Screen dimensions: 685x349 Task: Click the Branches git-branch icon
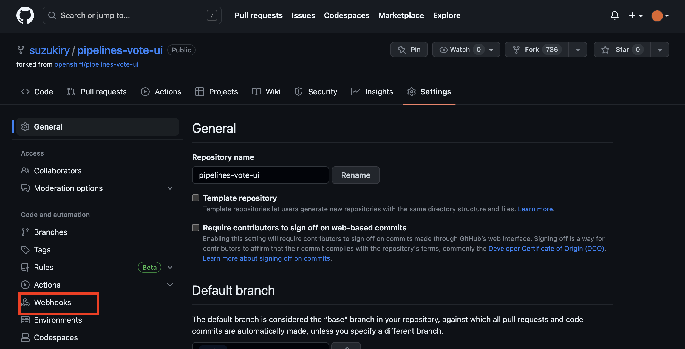pos(25,232)
